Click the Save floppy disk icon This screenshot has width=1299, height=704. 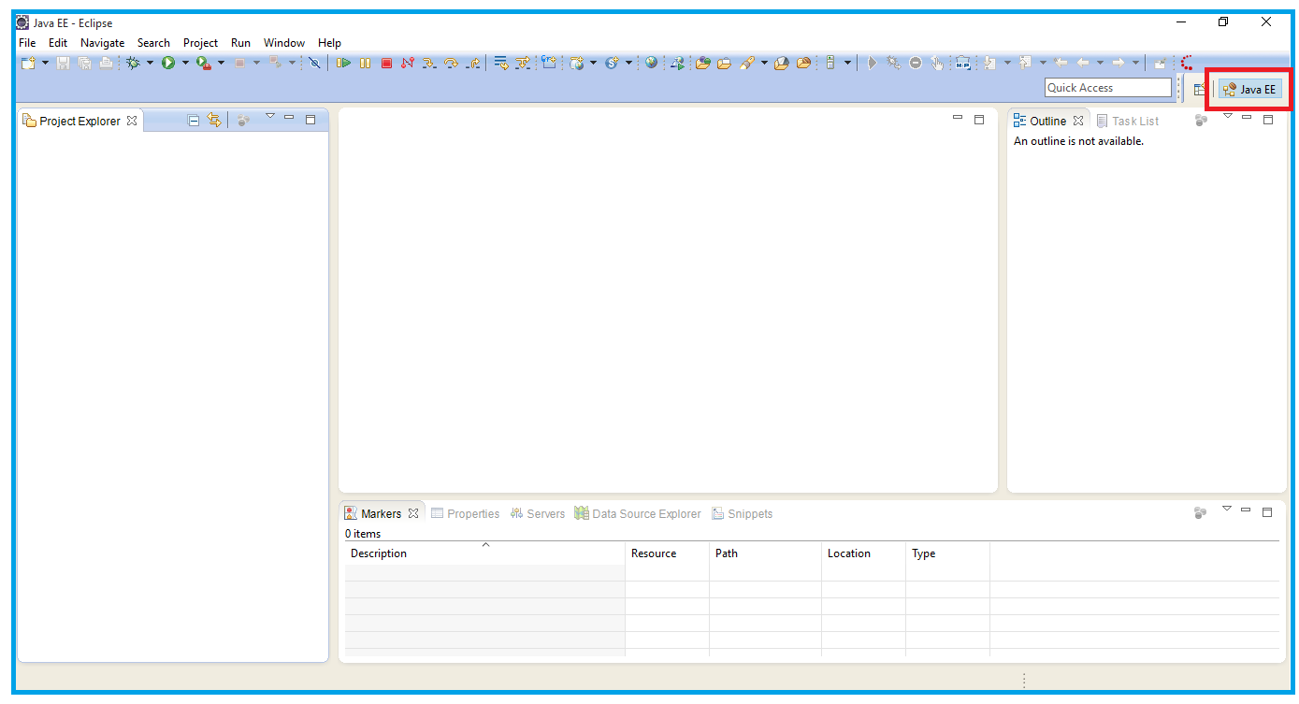click(x=63, y=63)
